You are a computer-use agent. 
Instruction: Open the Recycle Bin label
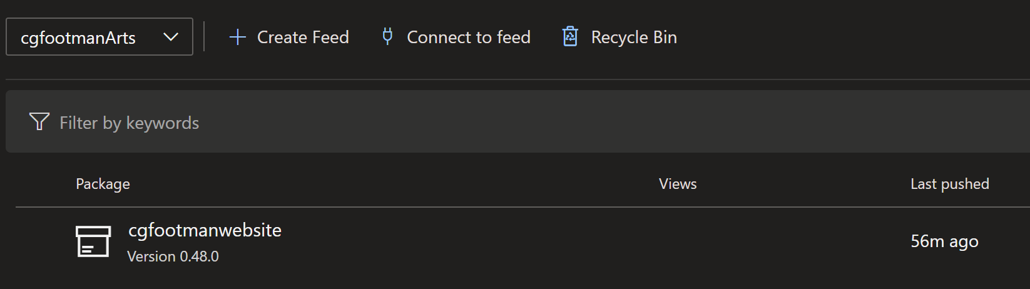click(634, 38)
